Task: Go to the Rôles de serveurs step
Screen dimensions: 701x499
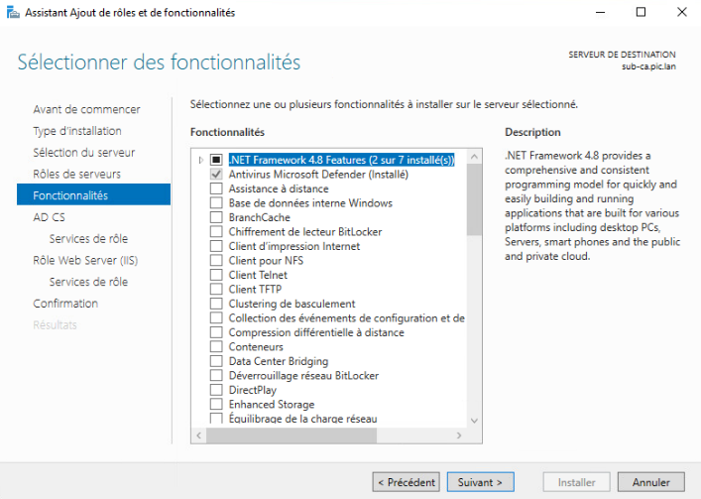Action: 77,174
